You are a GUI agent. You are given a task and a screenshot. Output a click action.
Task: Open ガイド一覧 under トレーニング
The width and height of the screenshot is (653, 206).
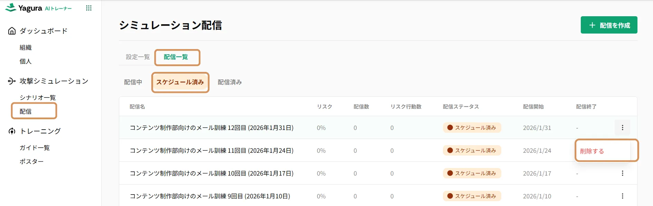click(35, 148)
